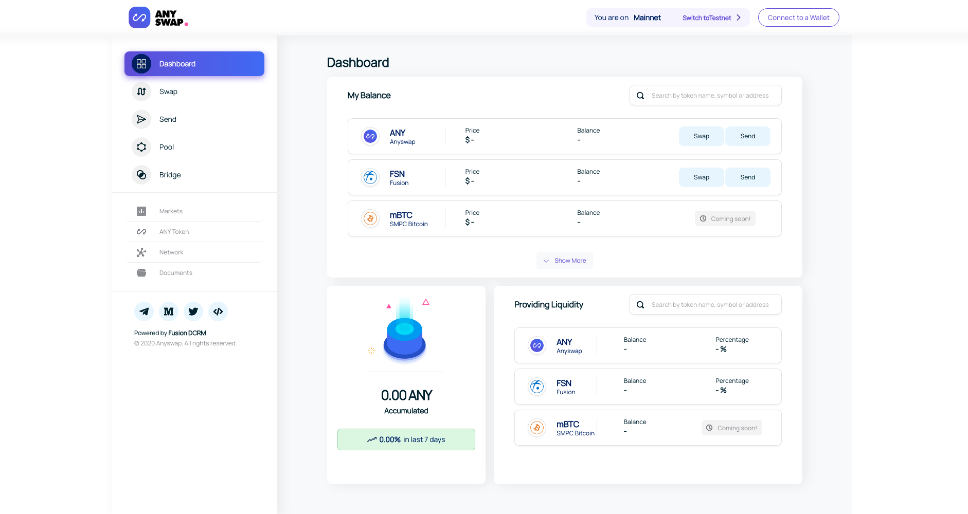This screenshot has width=968, height=514.
Task: Click the Markets chart icon
Action: click(x=141, y=211)
